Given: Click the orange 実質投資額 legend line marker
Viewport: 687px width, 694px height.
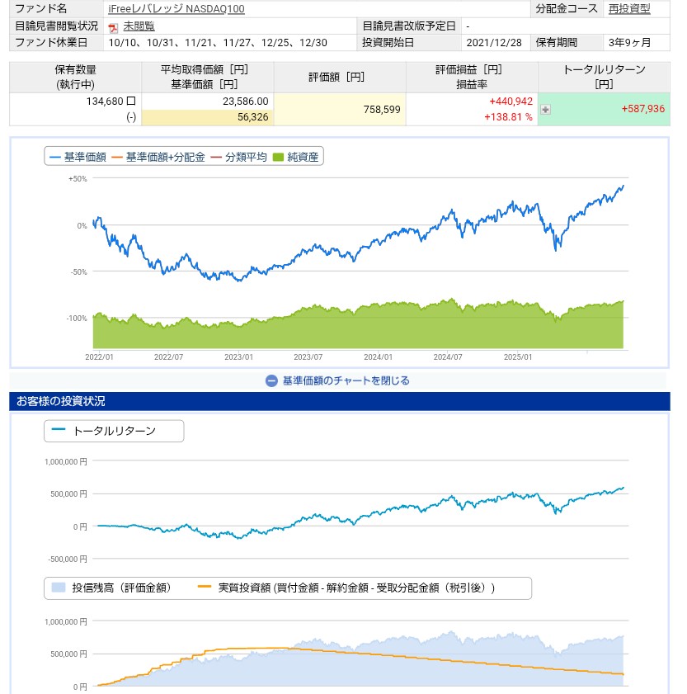Looking at the screenshot, I should 205,588.
